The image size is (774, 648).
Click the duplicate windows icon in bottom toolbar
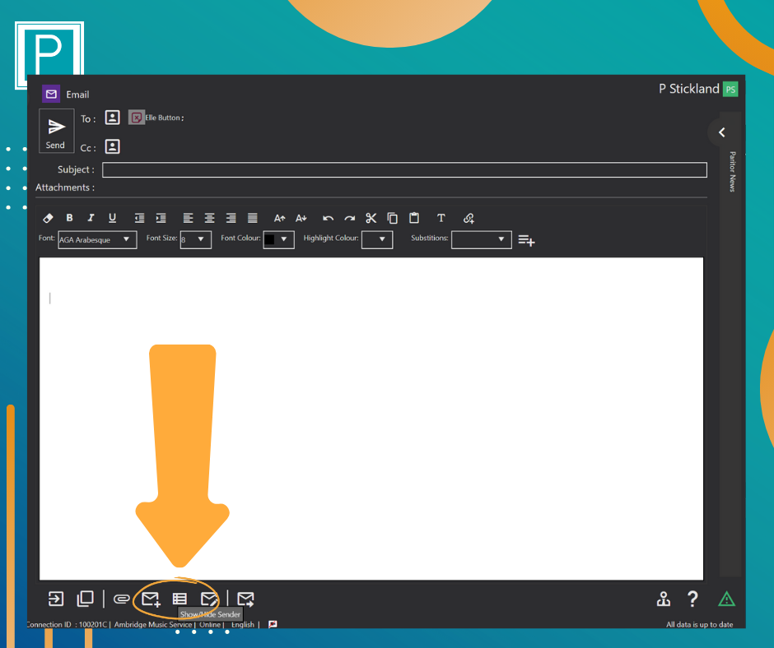86,599
